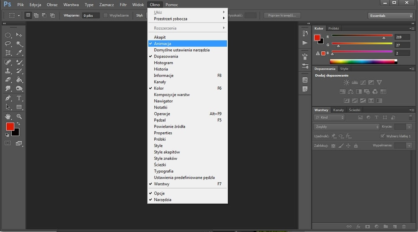This screenshot has height=232, width=418.
Task: Select the Crop tool
Action: point(8,53)
